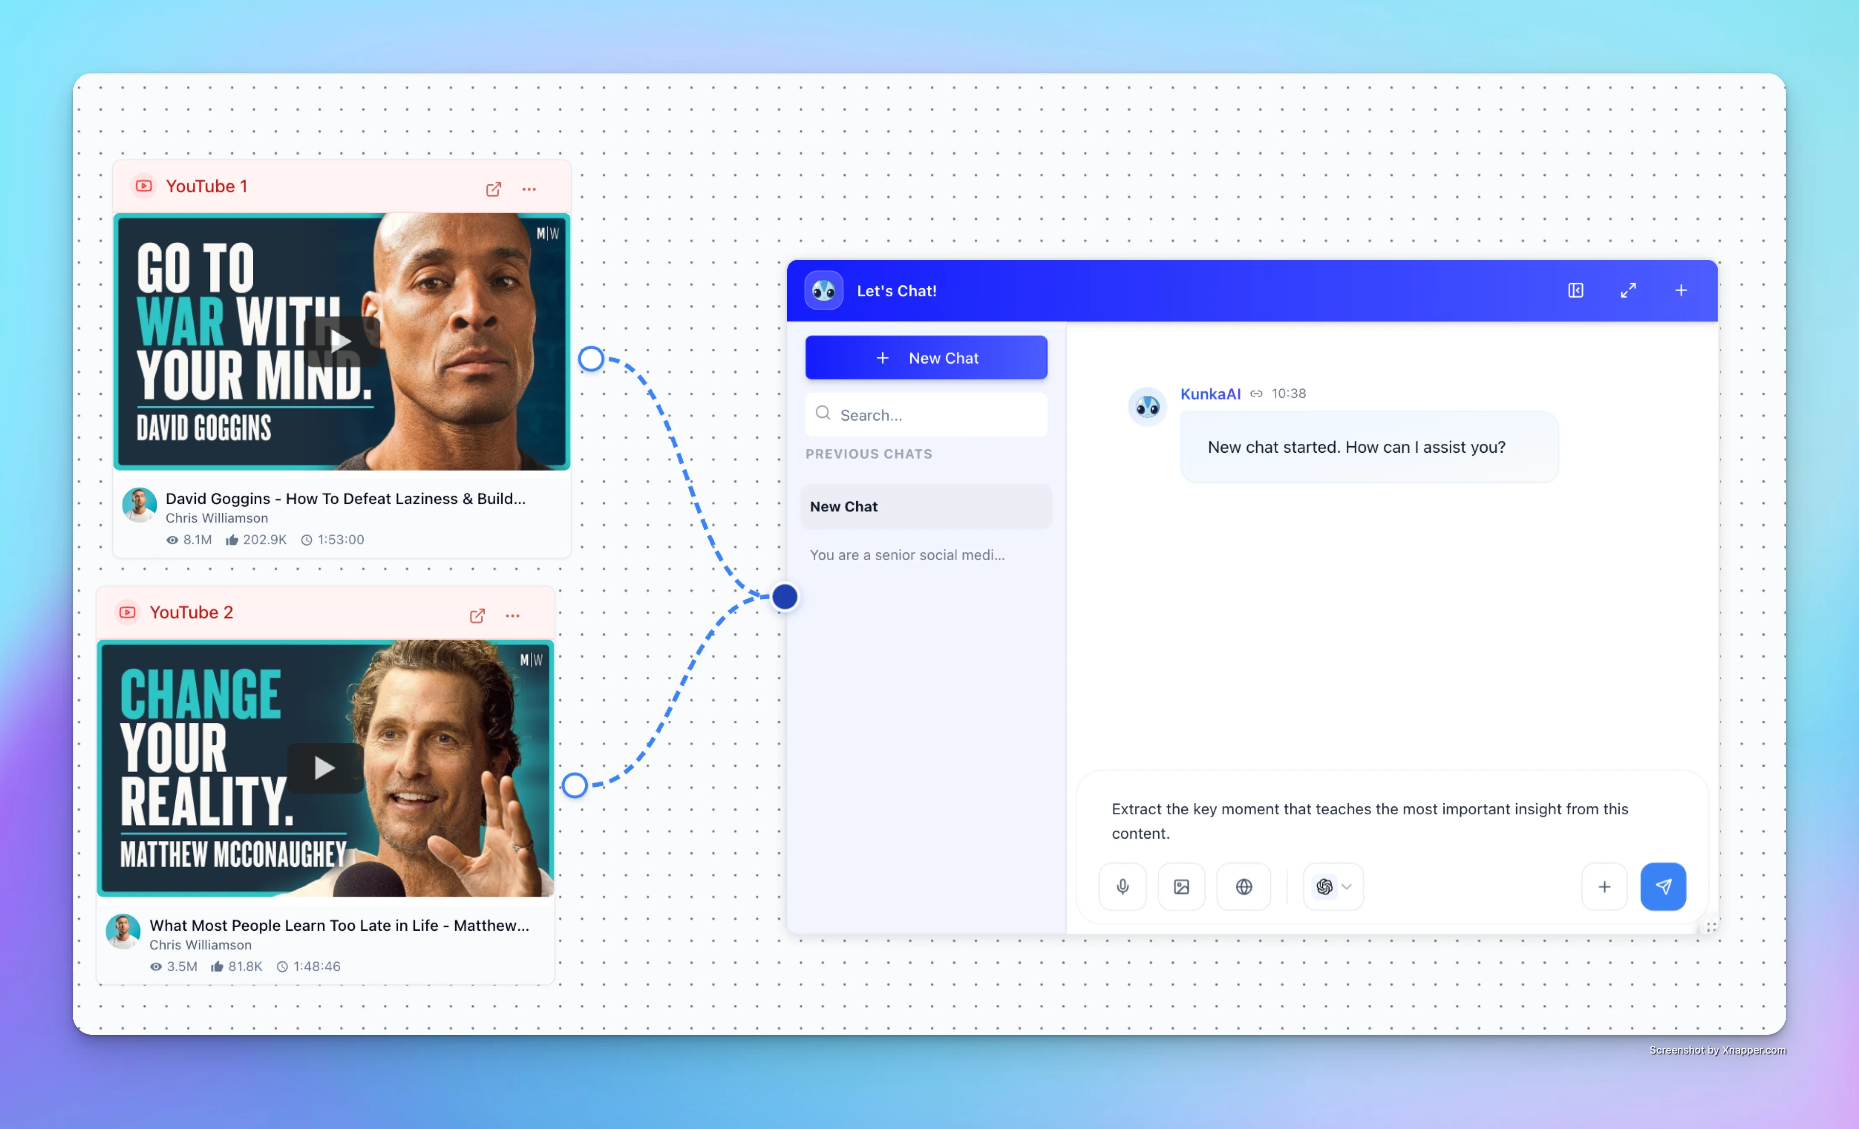Viewport: 1859px width, 1129px height.
Task: Click the plus icon beside send button
Action: 1604,886
